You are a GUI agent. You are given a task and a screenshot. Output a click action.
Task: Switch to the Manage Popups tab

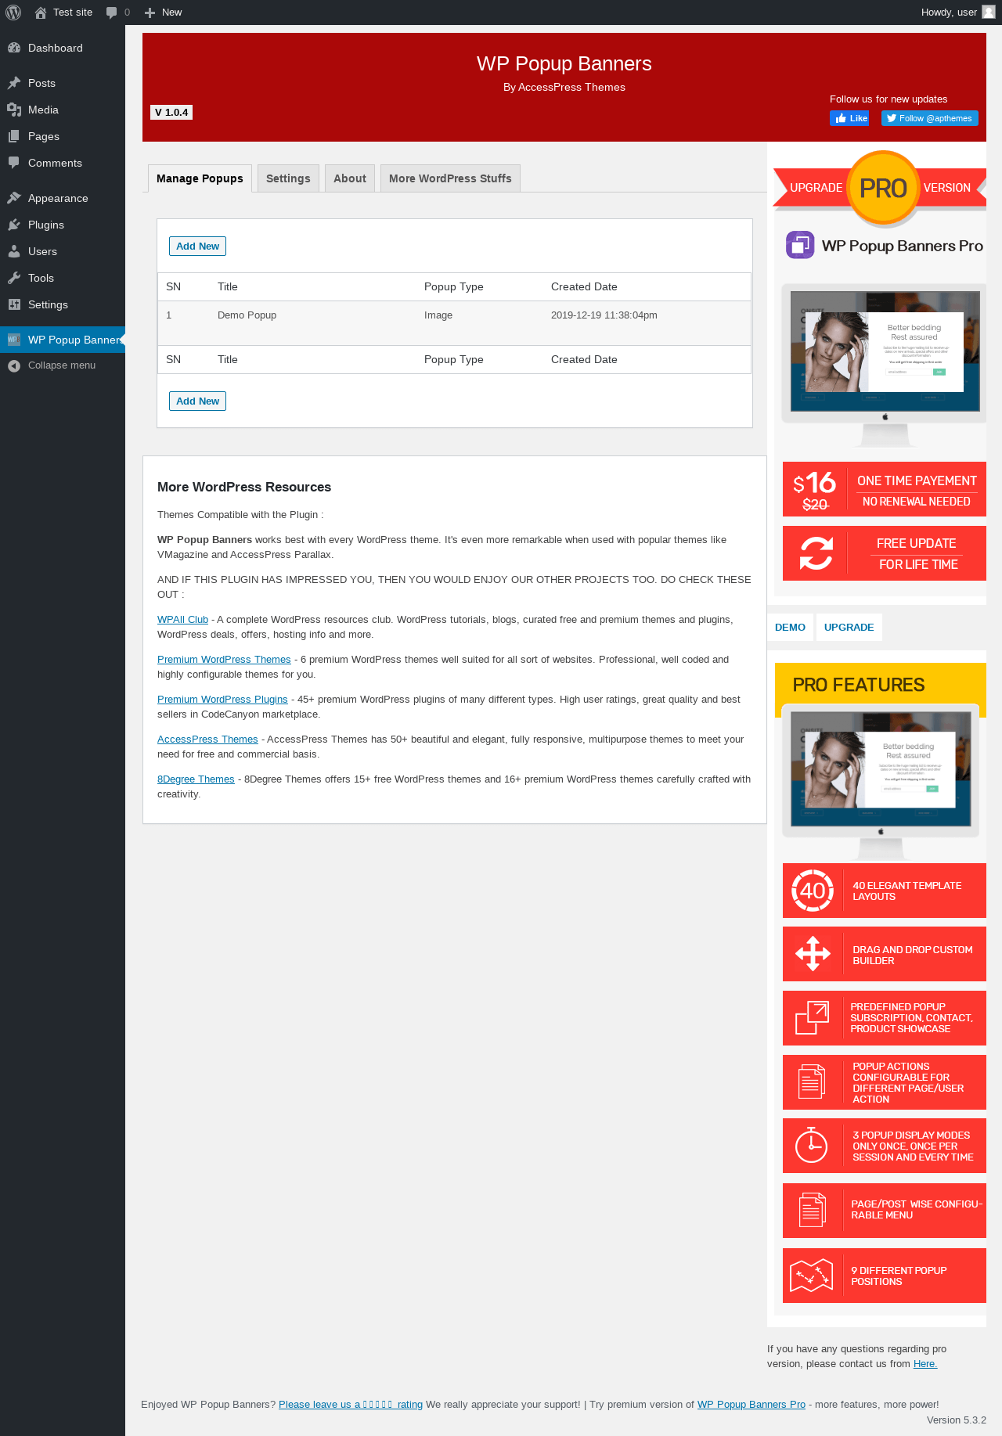tap(200, 178)
